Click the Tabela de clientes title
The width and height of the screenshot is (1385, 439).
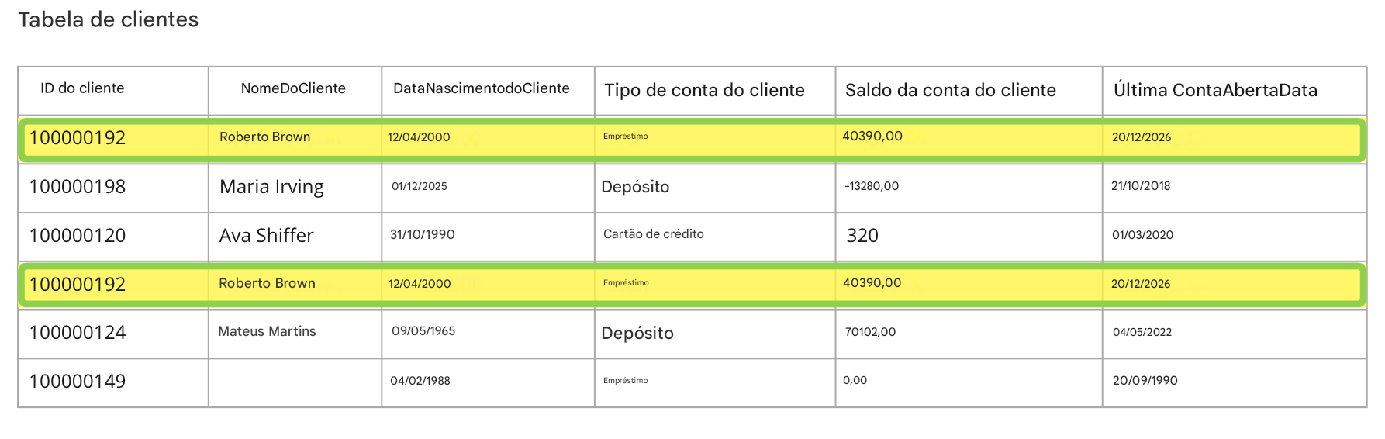click(x=109, y=19)
